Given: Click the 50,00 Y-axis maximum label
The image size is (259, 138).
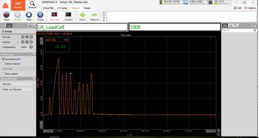Looking at the screenshot, I should [41, 41].
